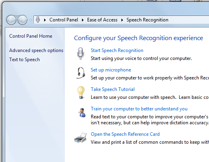The height and width of the screenshot is (162, 209).
Task: Open the Take Speech Tutorial link
Action: (x=113, y=89)
